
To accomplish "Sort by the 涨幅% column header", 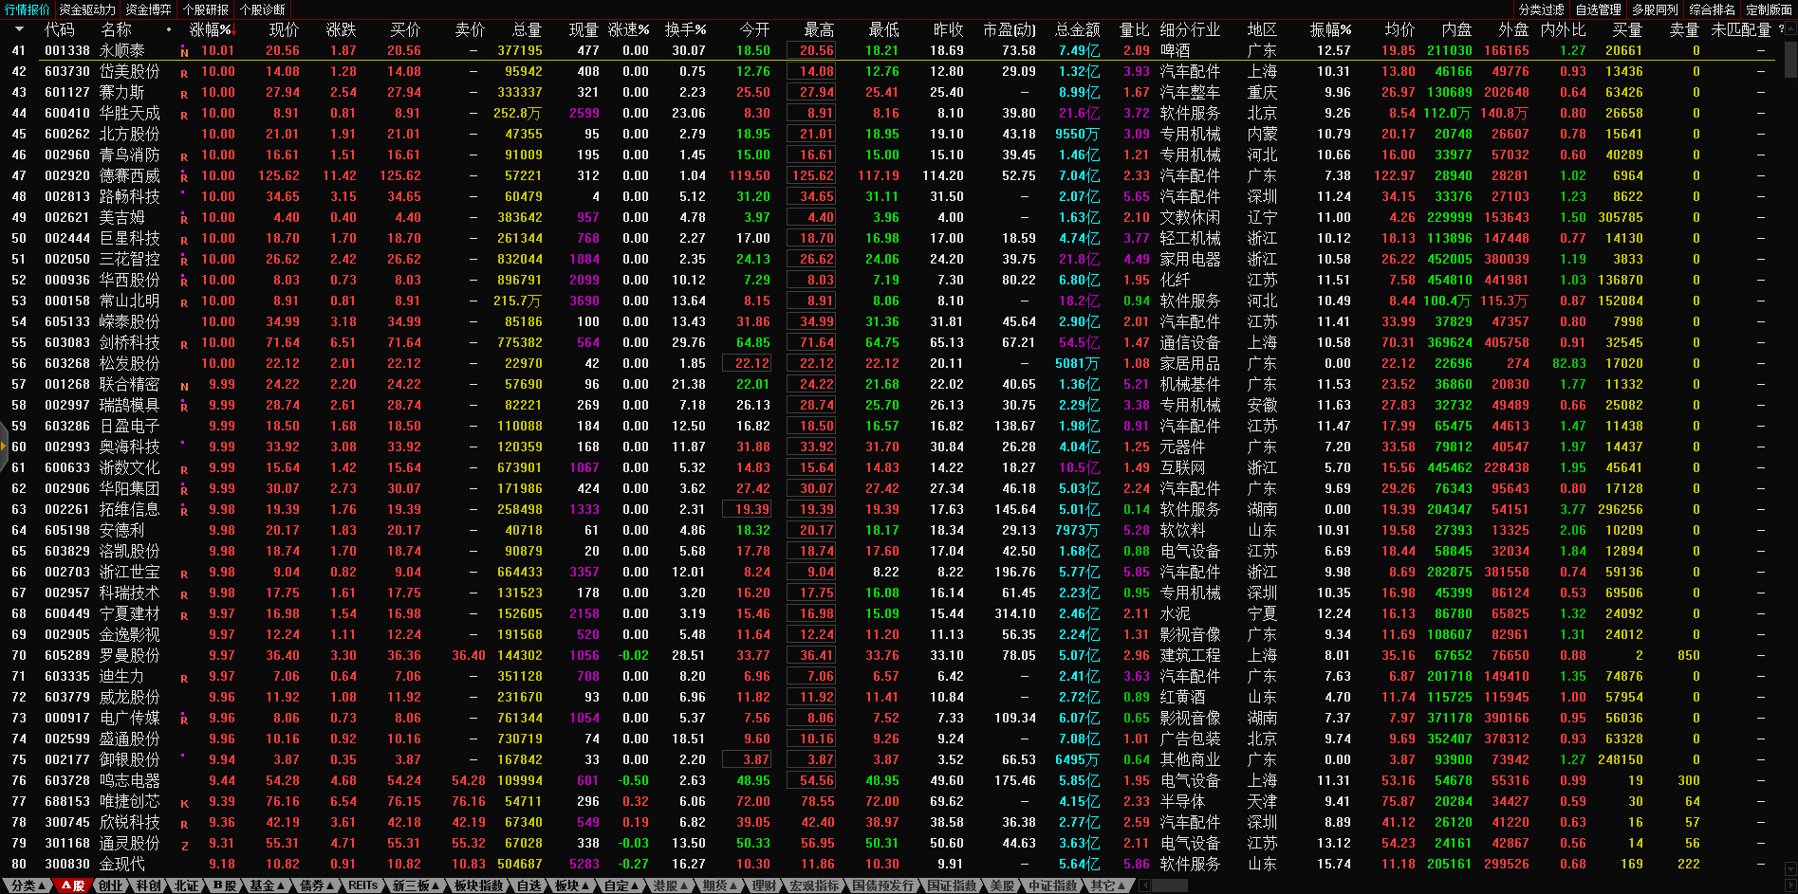I will click(x=210, y=29).
